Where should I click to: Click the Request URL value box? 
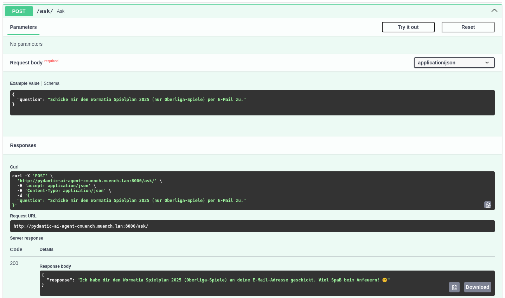252,226
